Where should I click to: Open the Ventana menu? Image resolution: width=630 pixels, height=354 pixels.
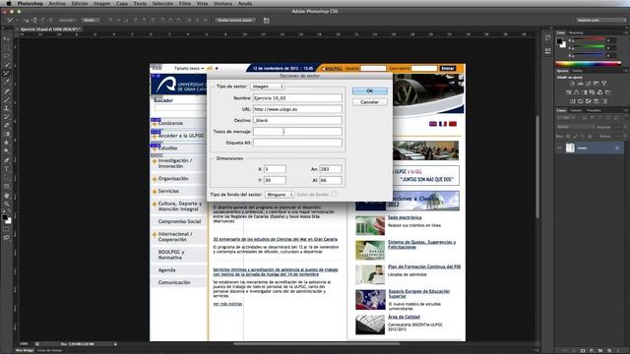point(222,3)
